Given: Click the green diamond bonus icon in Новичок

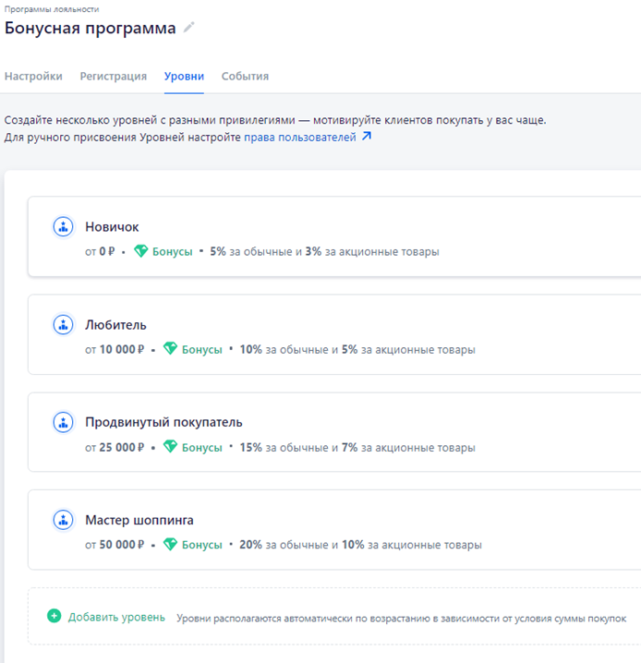Looking at the screenshot, I should pyautogui.click(x=140, y=251).
